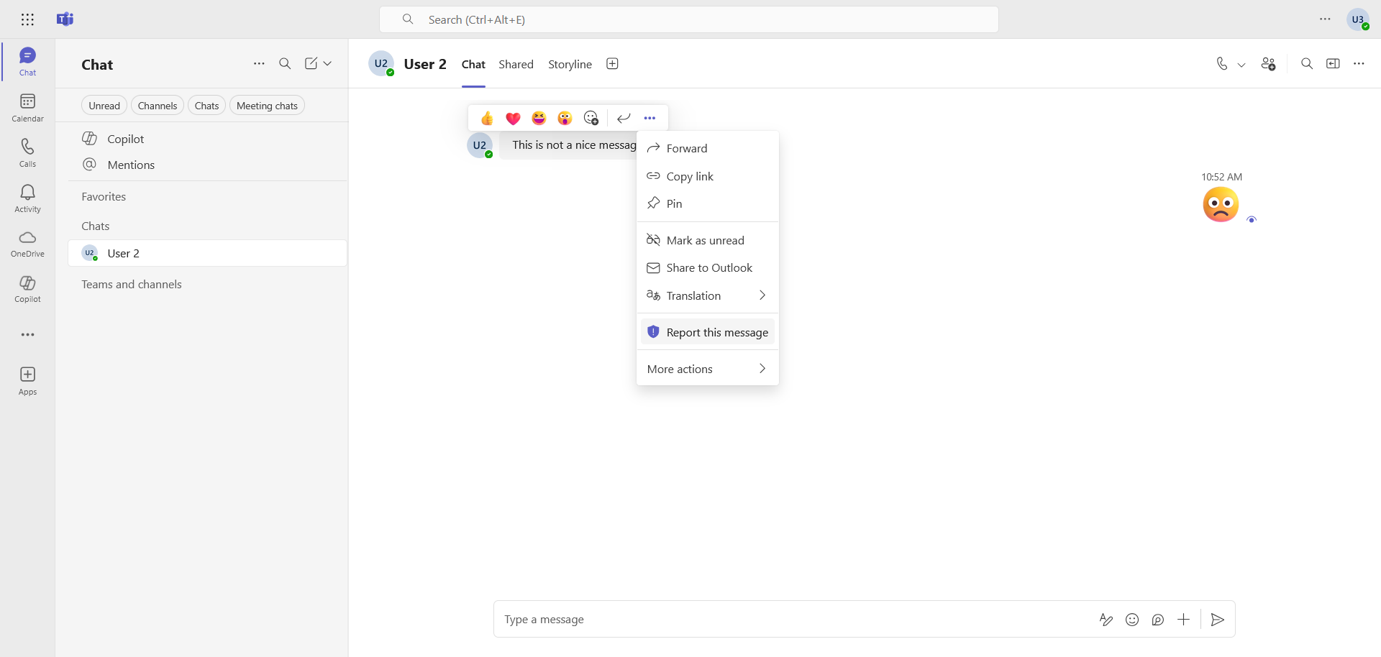Click the Type a message field
The width and height of the screenshot is (1381, 657).
pyautogui.click(x=791, y=620)
